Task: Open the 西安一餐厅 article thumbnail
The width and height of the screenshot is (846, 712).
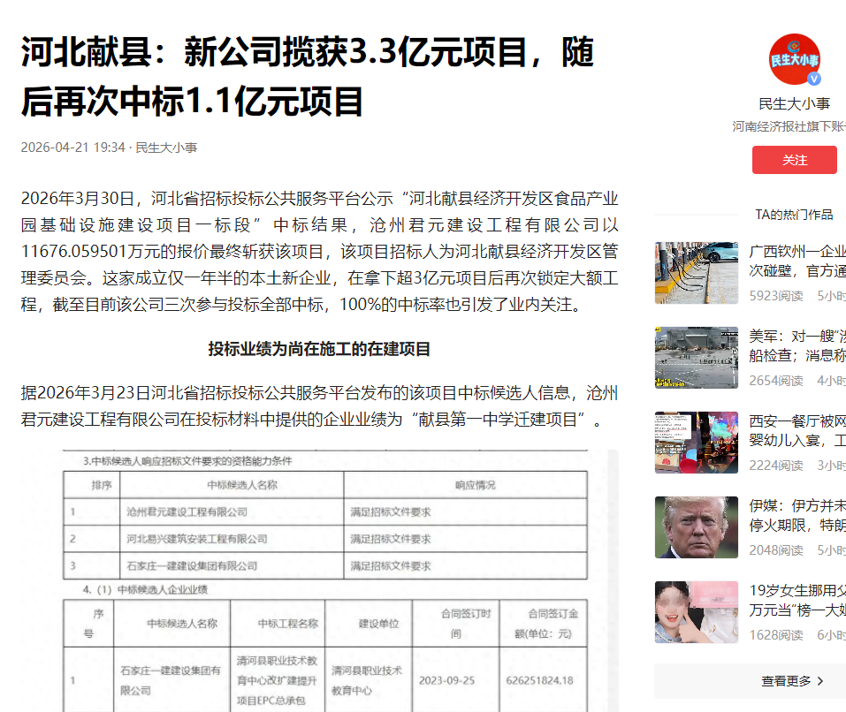Action: (696, 443)
